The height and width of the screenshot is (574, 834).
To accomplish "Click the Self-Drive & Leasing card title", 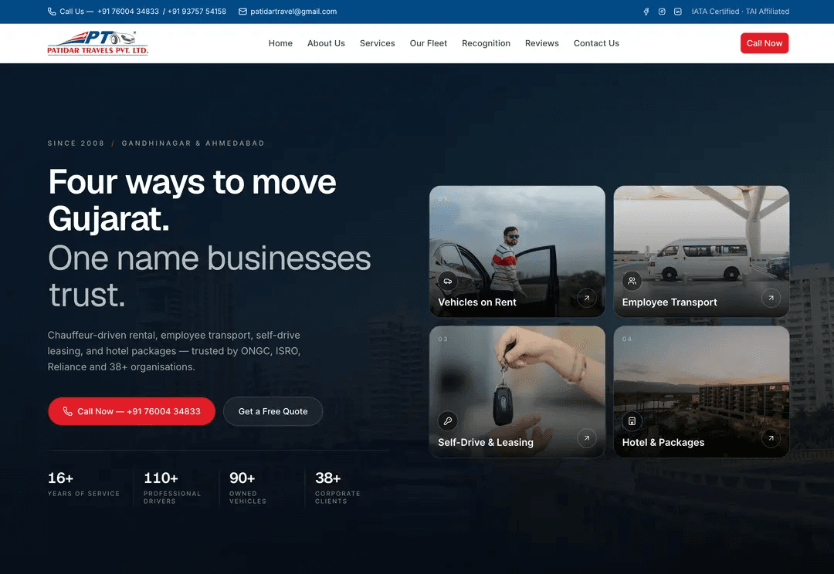I will coord(486,442).
